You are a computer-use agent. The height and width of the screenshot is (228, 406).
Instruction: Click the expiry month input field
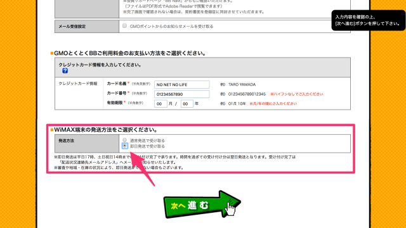point(160,104)
